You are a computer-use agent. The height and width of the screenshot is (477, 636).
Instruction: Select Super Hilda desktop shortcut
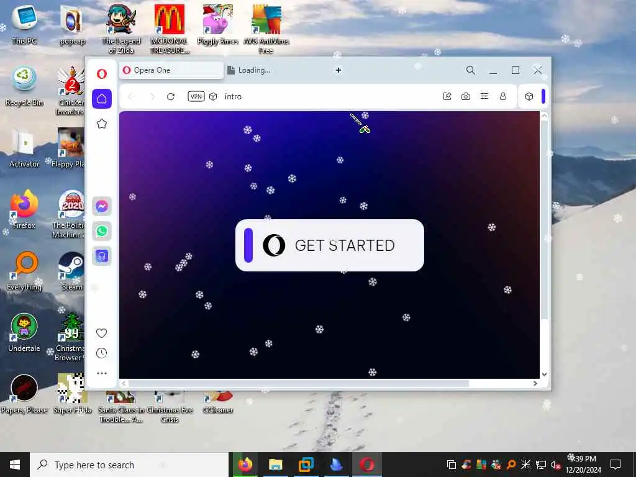[72, 393]
